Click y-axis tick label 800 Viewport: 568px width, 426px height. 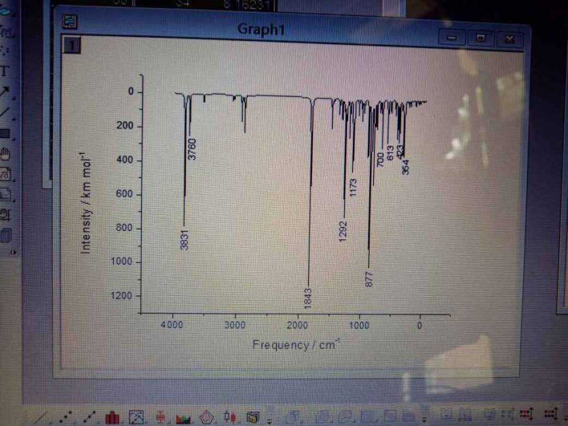tap(124, 227)
